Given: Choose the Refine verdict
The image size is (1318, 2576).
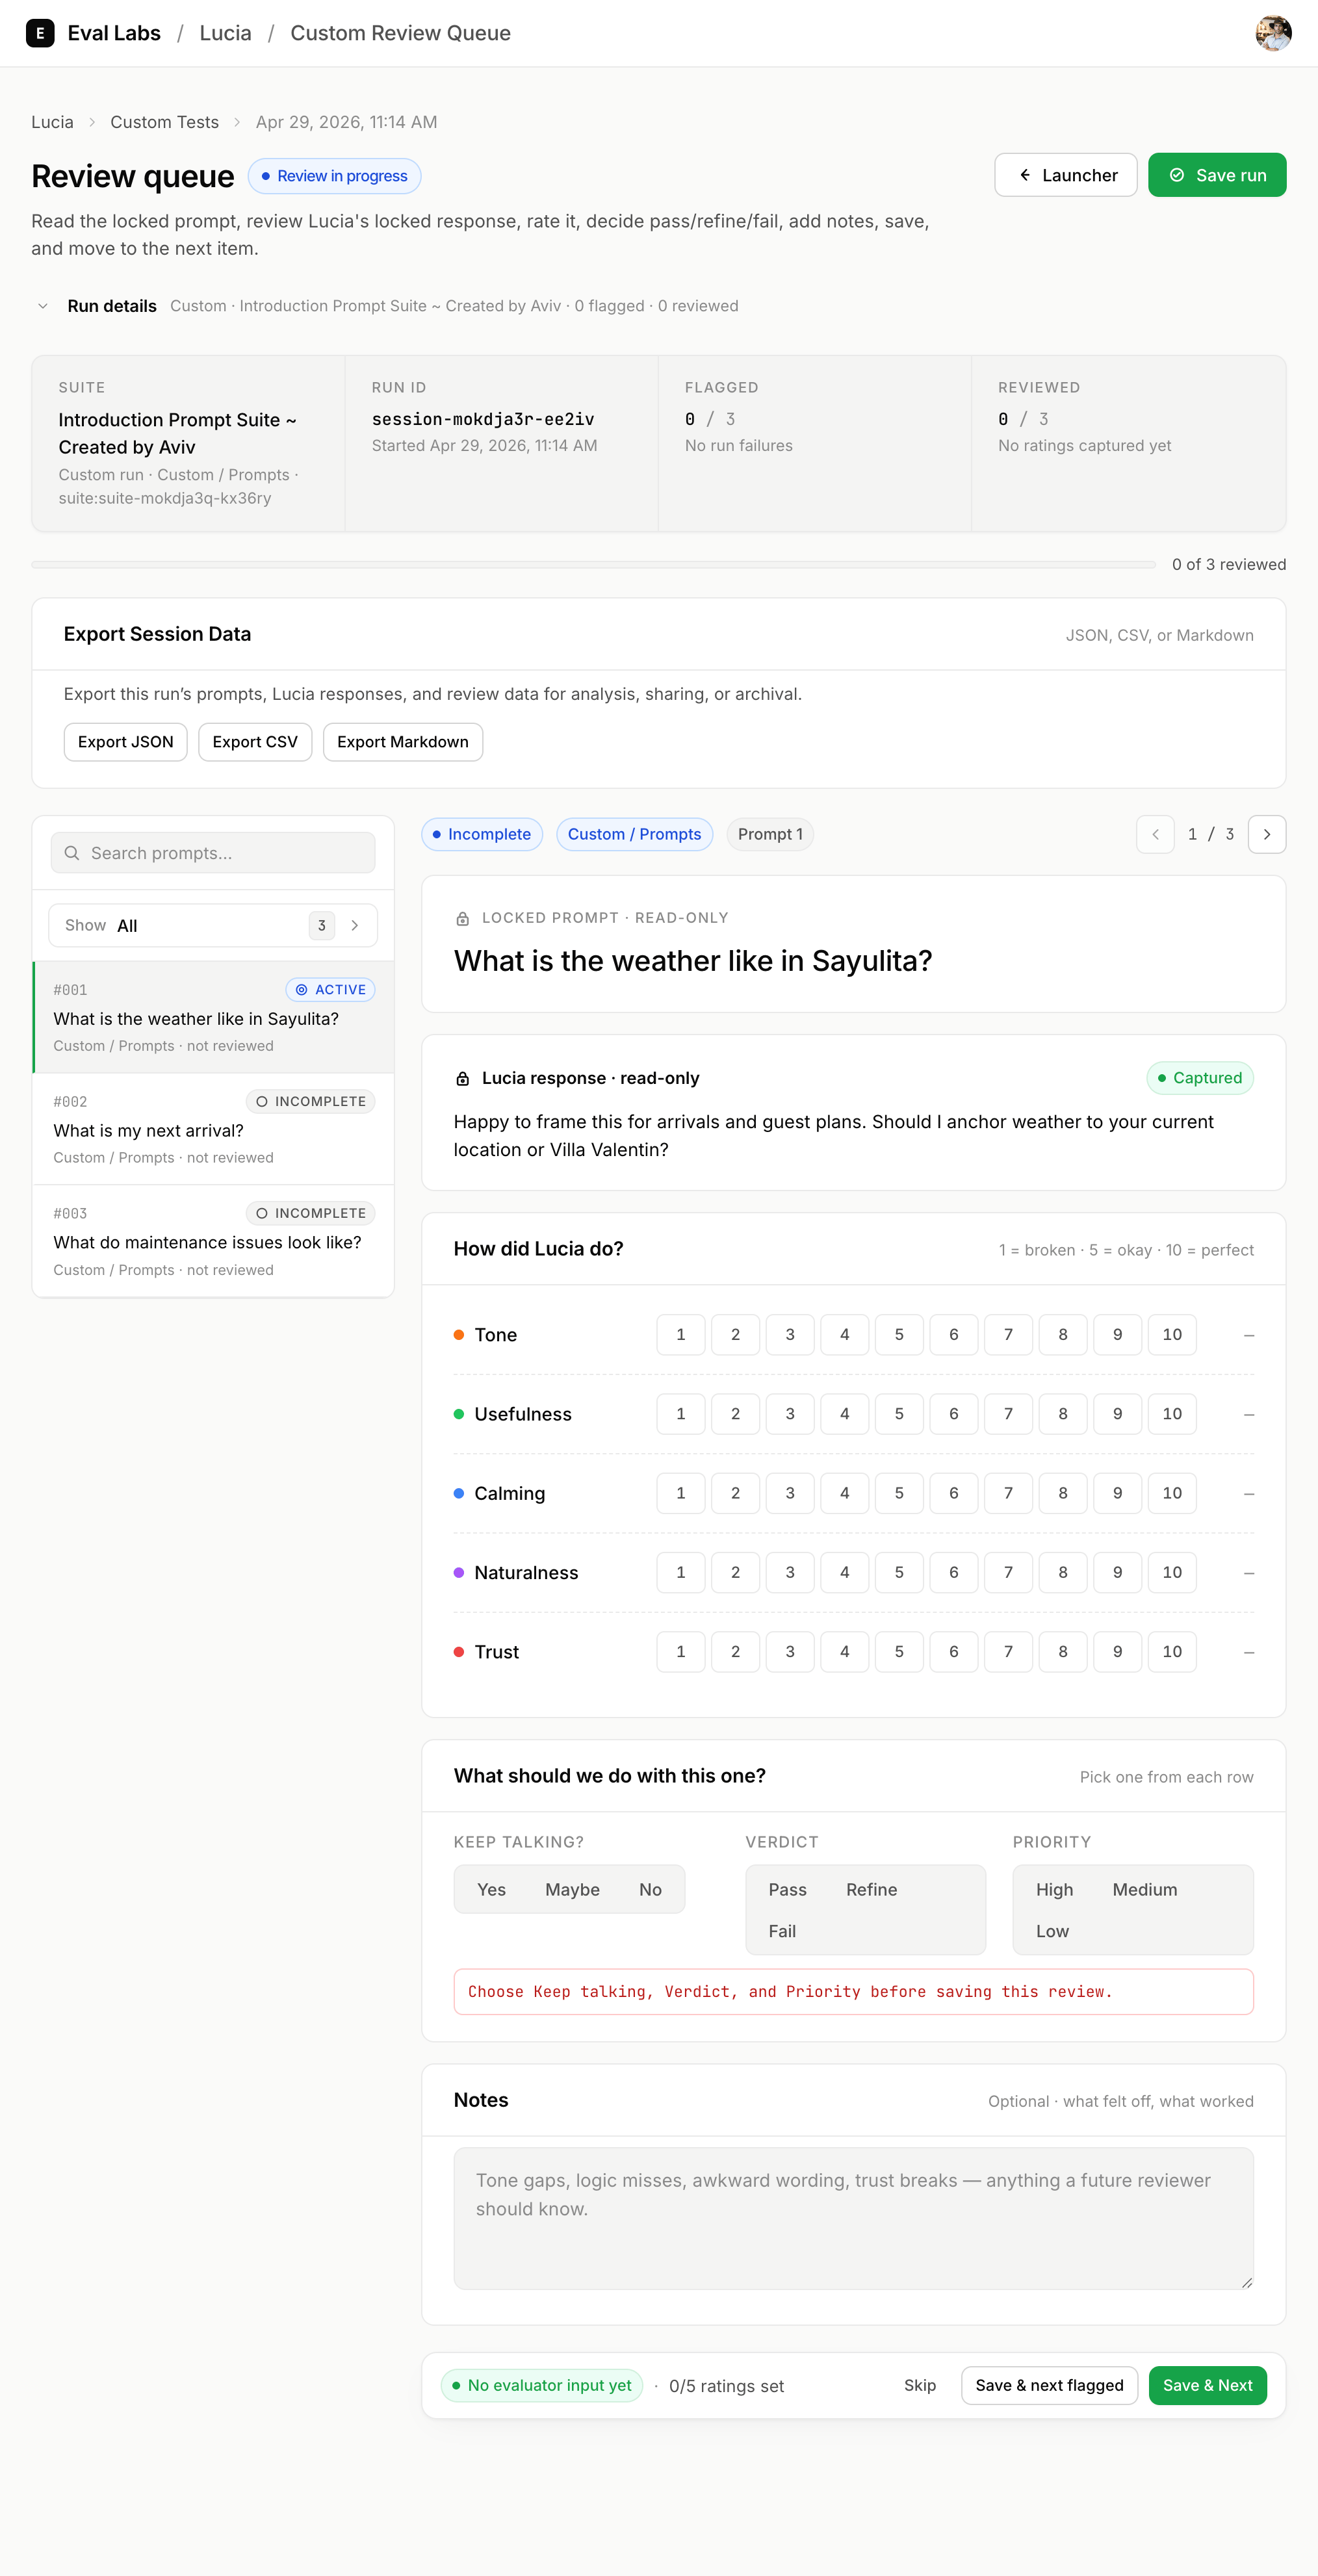Looking at the screenshot, I should [871, 1890].
